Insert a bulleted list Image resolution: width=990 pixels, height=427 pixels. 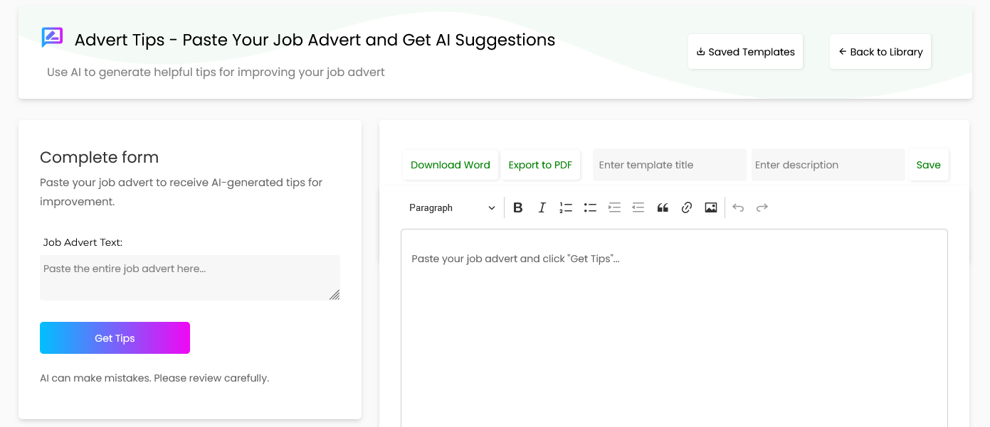click(590, 207)
